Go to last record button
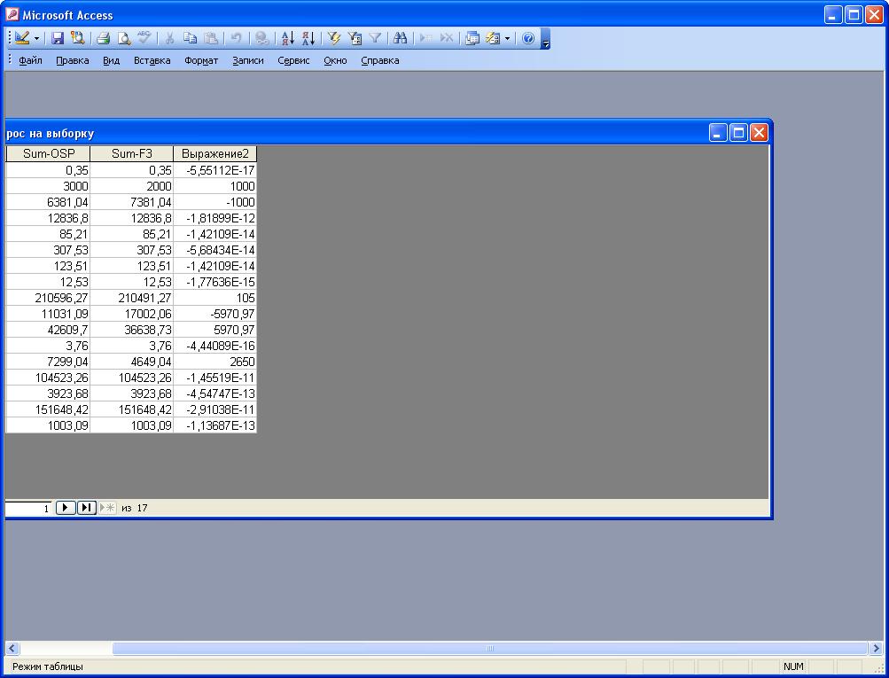889x678 pixels. [86, 507]
